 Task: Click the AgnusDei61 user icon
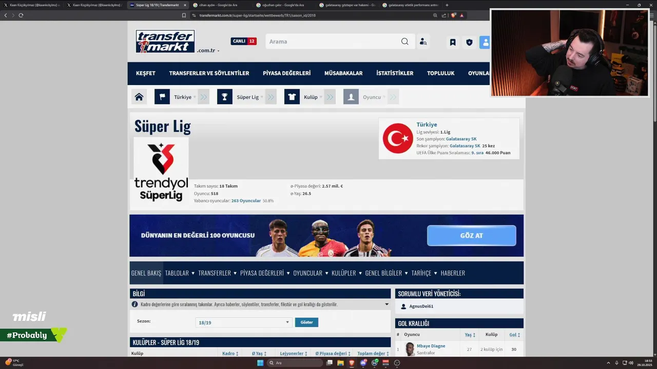pyautogui.click(x=403, y=306)
